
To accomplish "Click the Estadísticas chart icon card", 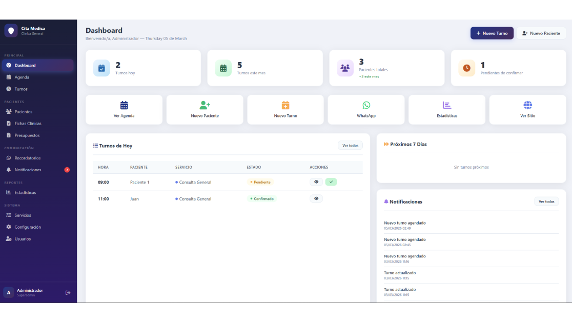I will [x=446, y=105].
